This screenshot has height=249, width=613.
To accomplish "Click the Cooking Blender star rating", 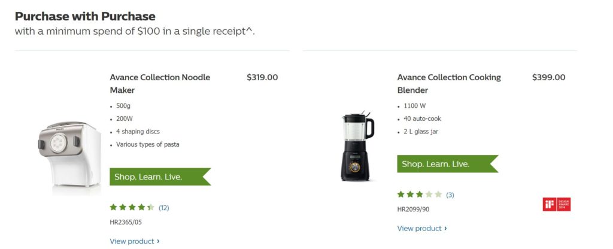I will (419, 195).
